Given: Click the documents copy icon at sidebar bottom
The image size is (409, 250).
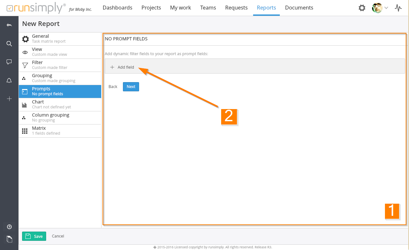Looking at the screenshot, I should 9,239.
